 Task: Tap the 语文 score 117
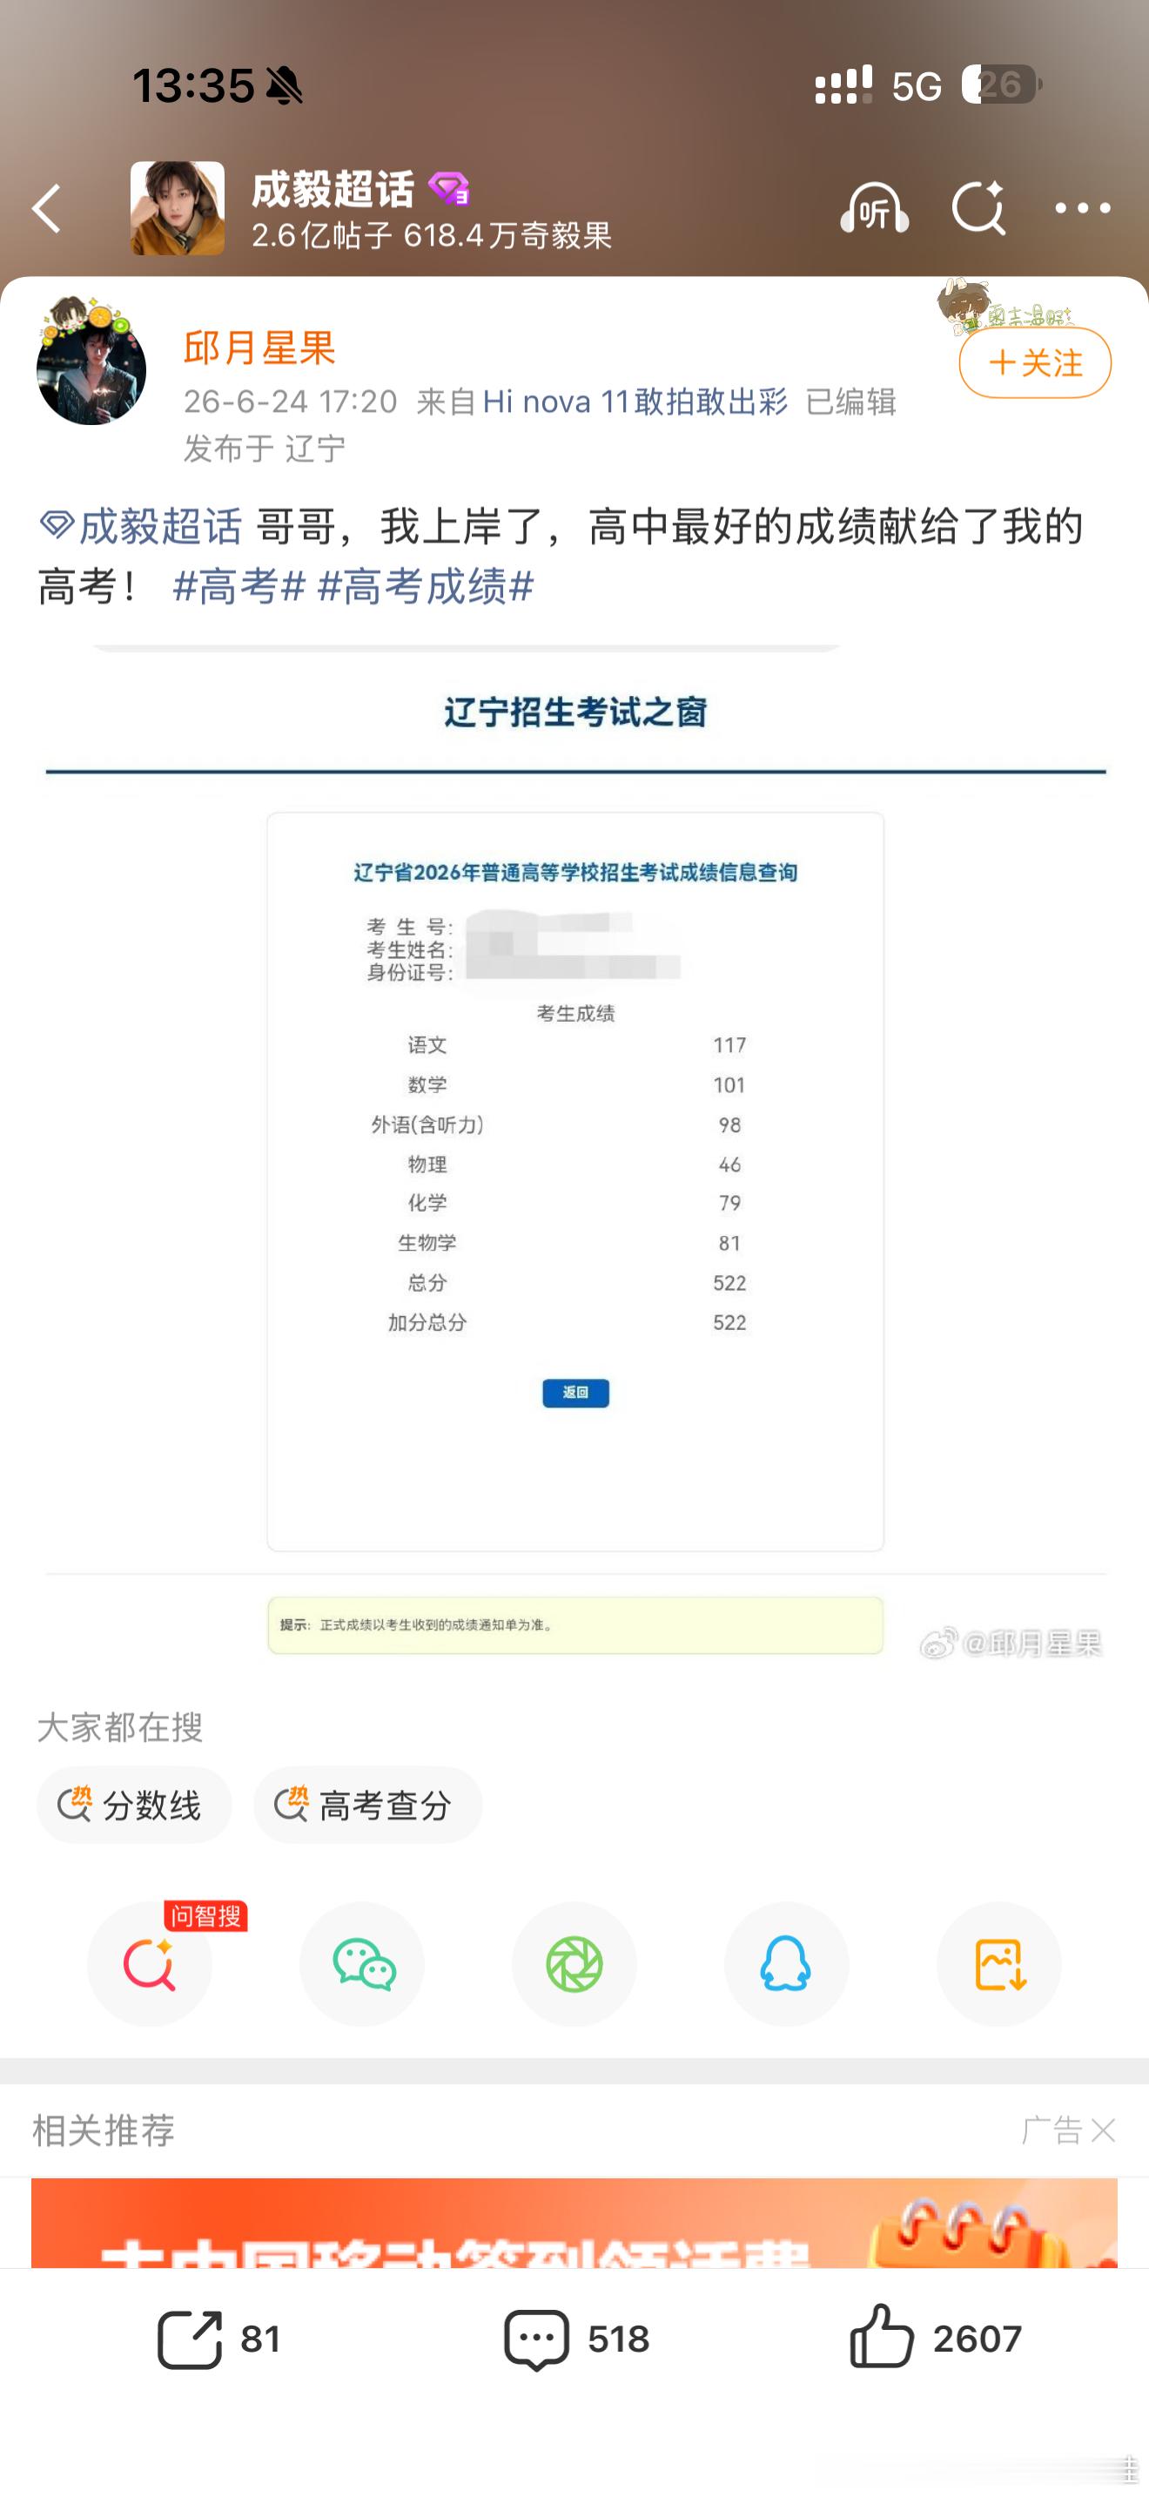tap(729, 1044)
